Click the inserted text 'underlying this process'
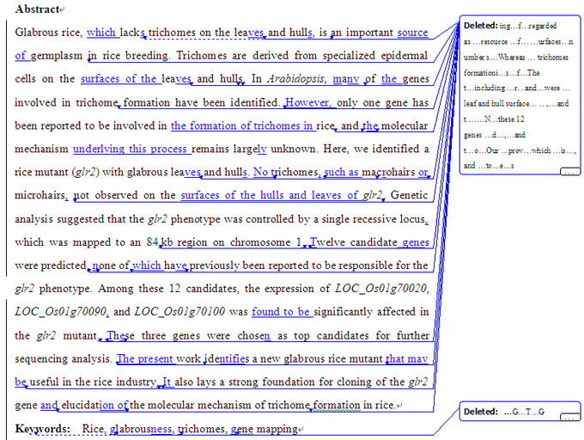584x440 pixels. click(x=130, y=149)
